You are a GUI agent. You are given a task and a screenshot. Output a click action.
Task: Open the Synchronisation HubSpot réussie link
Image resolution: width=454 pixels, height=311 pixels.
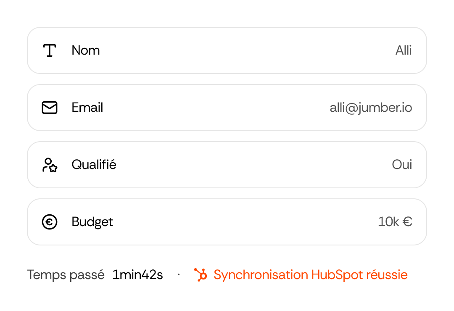click(310, 274)
